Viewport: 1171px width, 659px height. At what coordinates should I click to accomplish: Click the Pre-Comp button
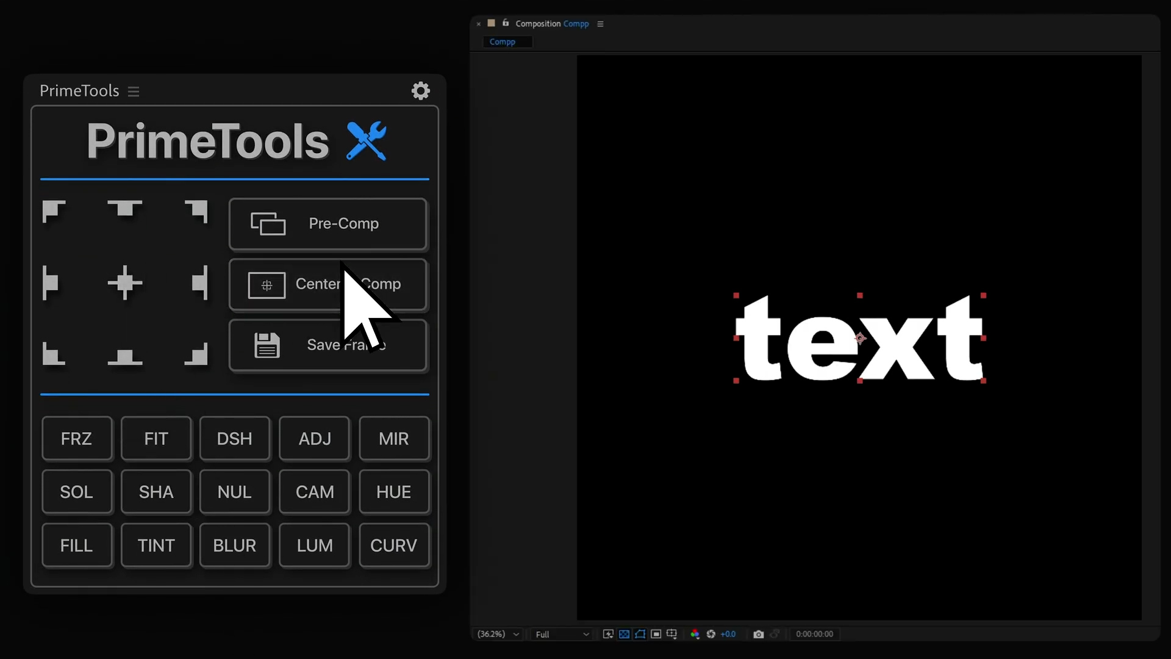click(328, 224)
